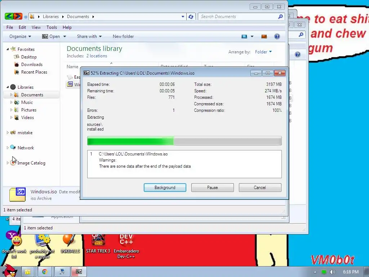Expand the Documents library node

point(11,95)
